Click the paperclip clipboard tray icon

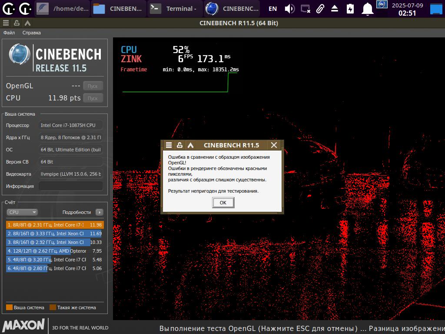[x=320, y=9]
